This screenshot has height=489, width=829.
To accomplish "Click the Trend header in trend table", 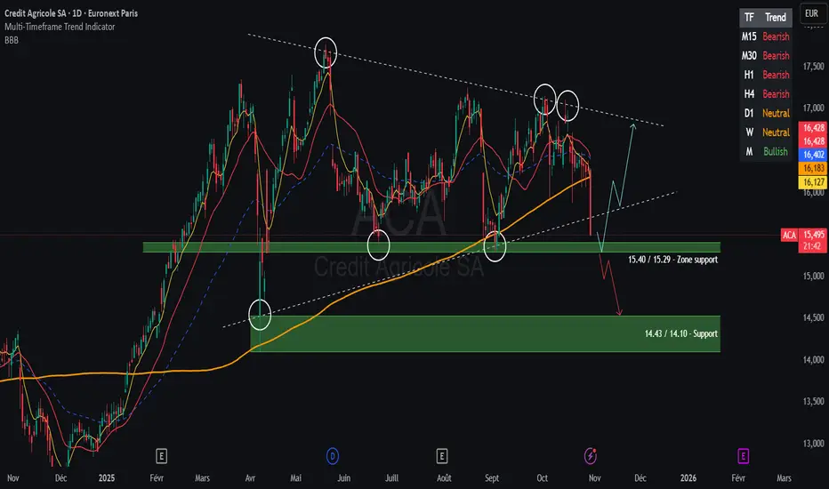I will coord(776,18).
